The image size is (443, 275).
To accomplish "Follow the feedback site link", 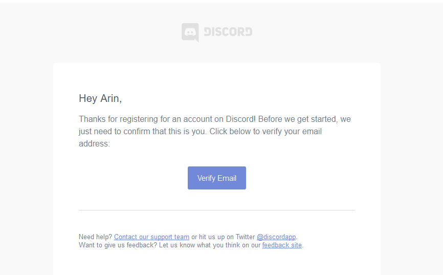I will point(282,245).
